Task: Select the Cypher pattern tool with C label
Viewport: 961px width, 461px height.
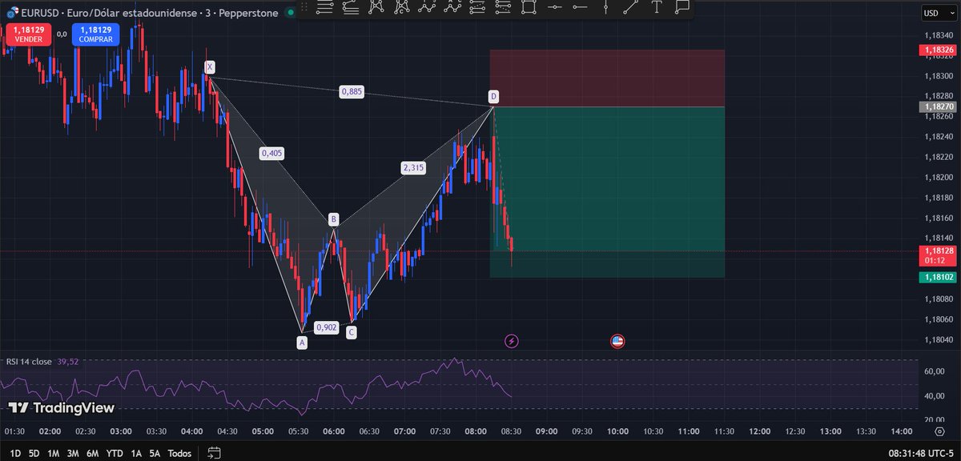Action: click(401, 6)
